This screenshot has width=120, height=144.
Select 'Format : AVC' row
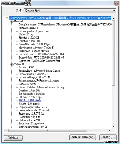coord(26,67)
